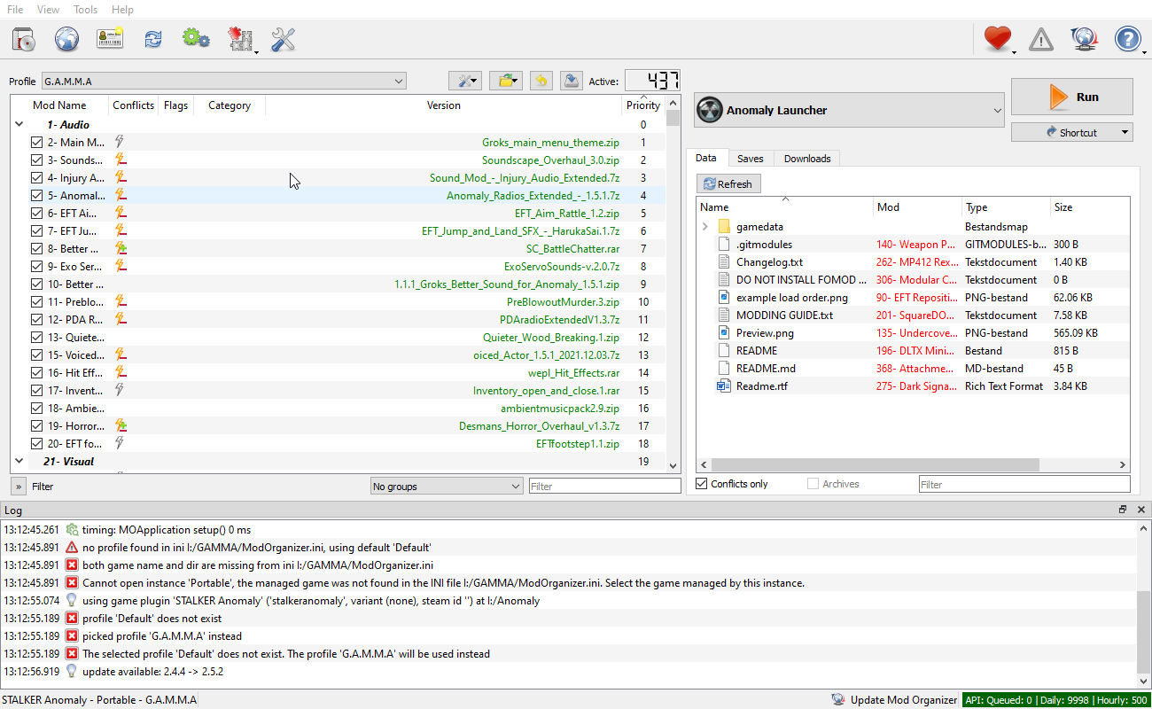
Task: Open the Nexus globe icon in toolbar
Action: pyautogui.click(x=67, y=39)
